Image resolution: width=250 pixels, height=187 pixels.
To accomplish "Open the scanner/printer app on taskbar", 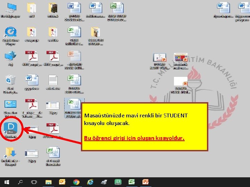I will [x=104, y=182].
